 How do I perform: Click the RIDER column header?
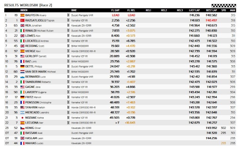pos(24,10)
